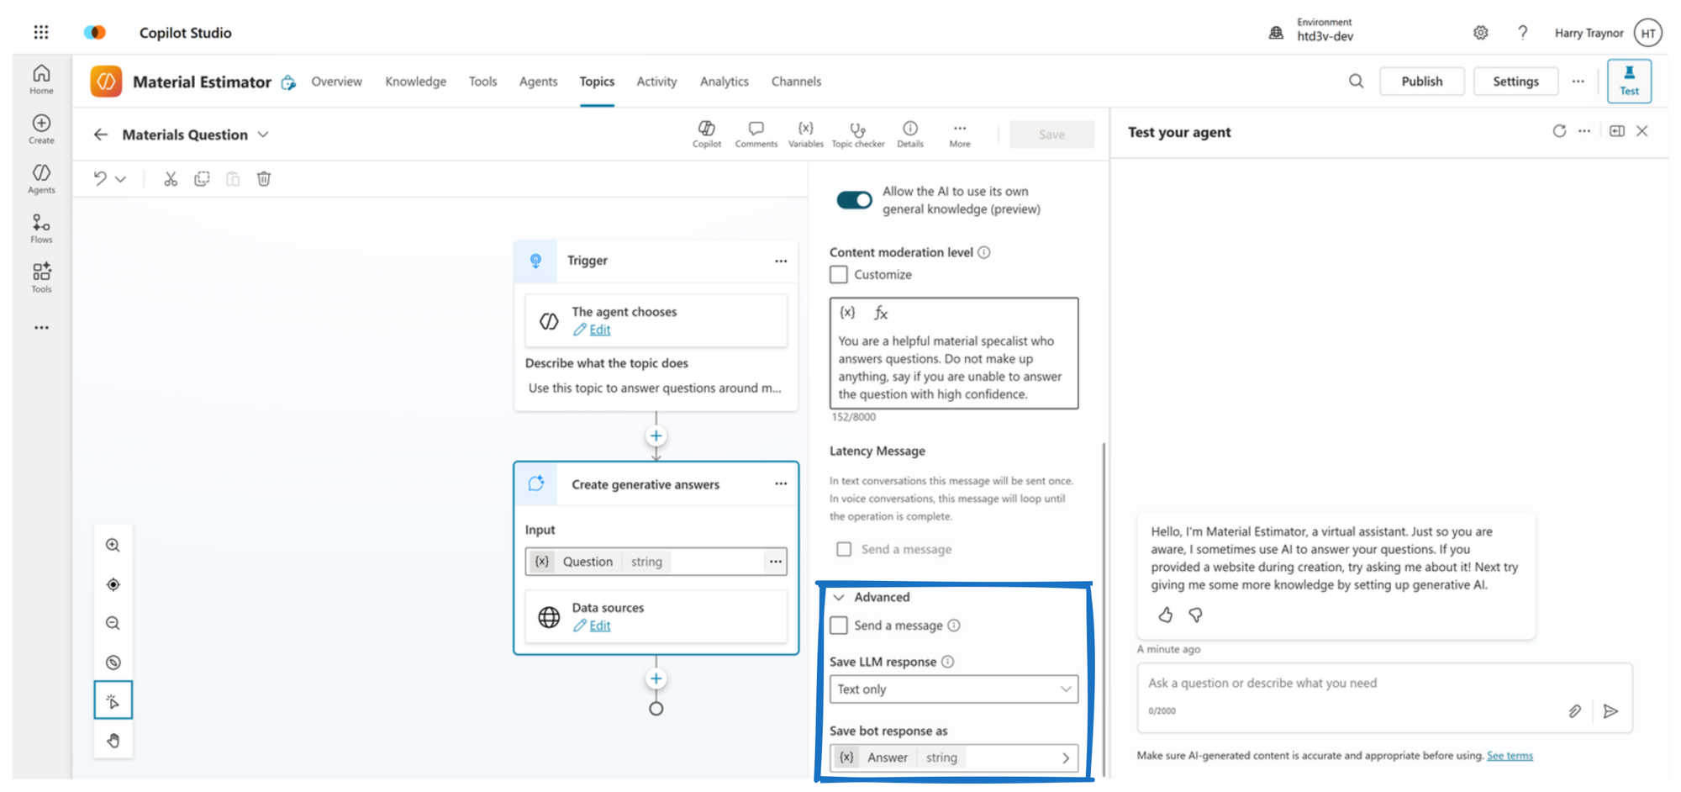Open Trigger node options menu

[781, 261]
